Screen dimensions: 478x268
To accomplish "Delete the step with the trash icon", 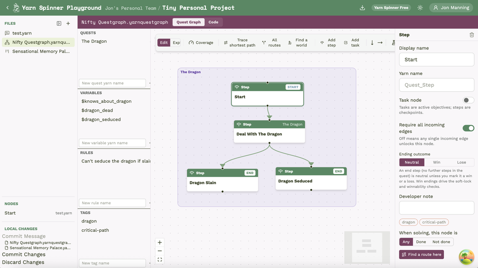I will [x=471, y=35].
